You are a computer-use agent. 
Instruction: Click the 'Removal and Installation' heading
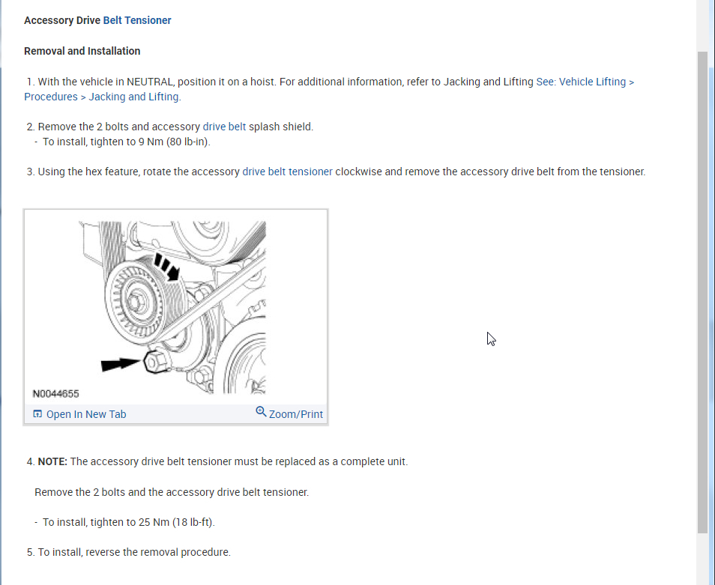pyautogui.click(x=82, y=51)
